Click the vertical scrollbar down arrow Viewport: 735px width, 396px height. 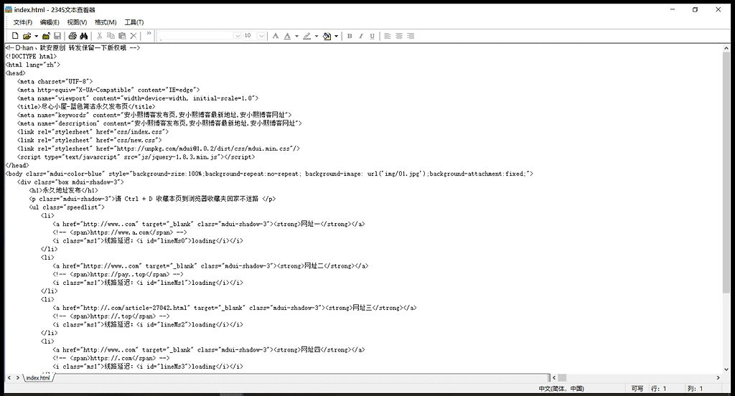[726, 369]
